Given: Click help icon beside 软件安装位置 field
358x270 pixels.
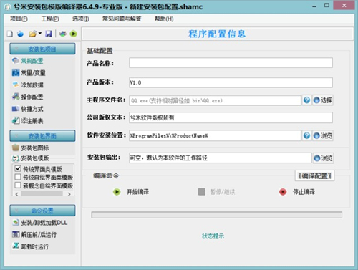Looking at the screenshot, I should (307, 135).
